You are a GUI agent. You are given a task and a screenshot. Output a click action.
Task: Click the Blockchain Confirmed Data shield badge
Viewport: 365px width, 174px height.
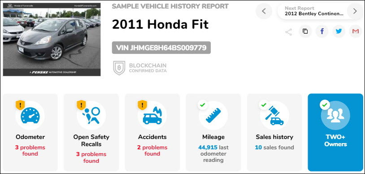click(139, 68)
